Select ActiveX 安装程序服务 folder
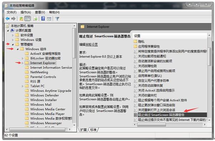Screen dimensions: 215x141 click(45, 54)
